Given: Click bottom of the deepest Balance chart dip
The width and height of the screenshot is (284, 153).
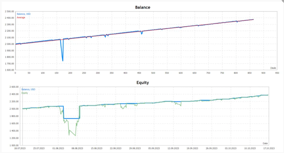Looking at the screenshot, I should (63, 61).
